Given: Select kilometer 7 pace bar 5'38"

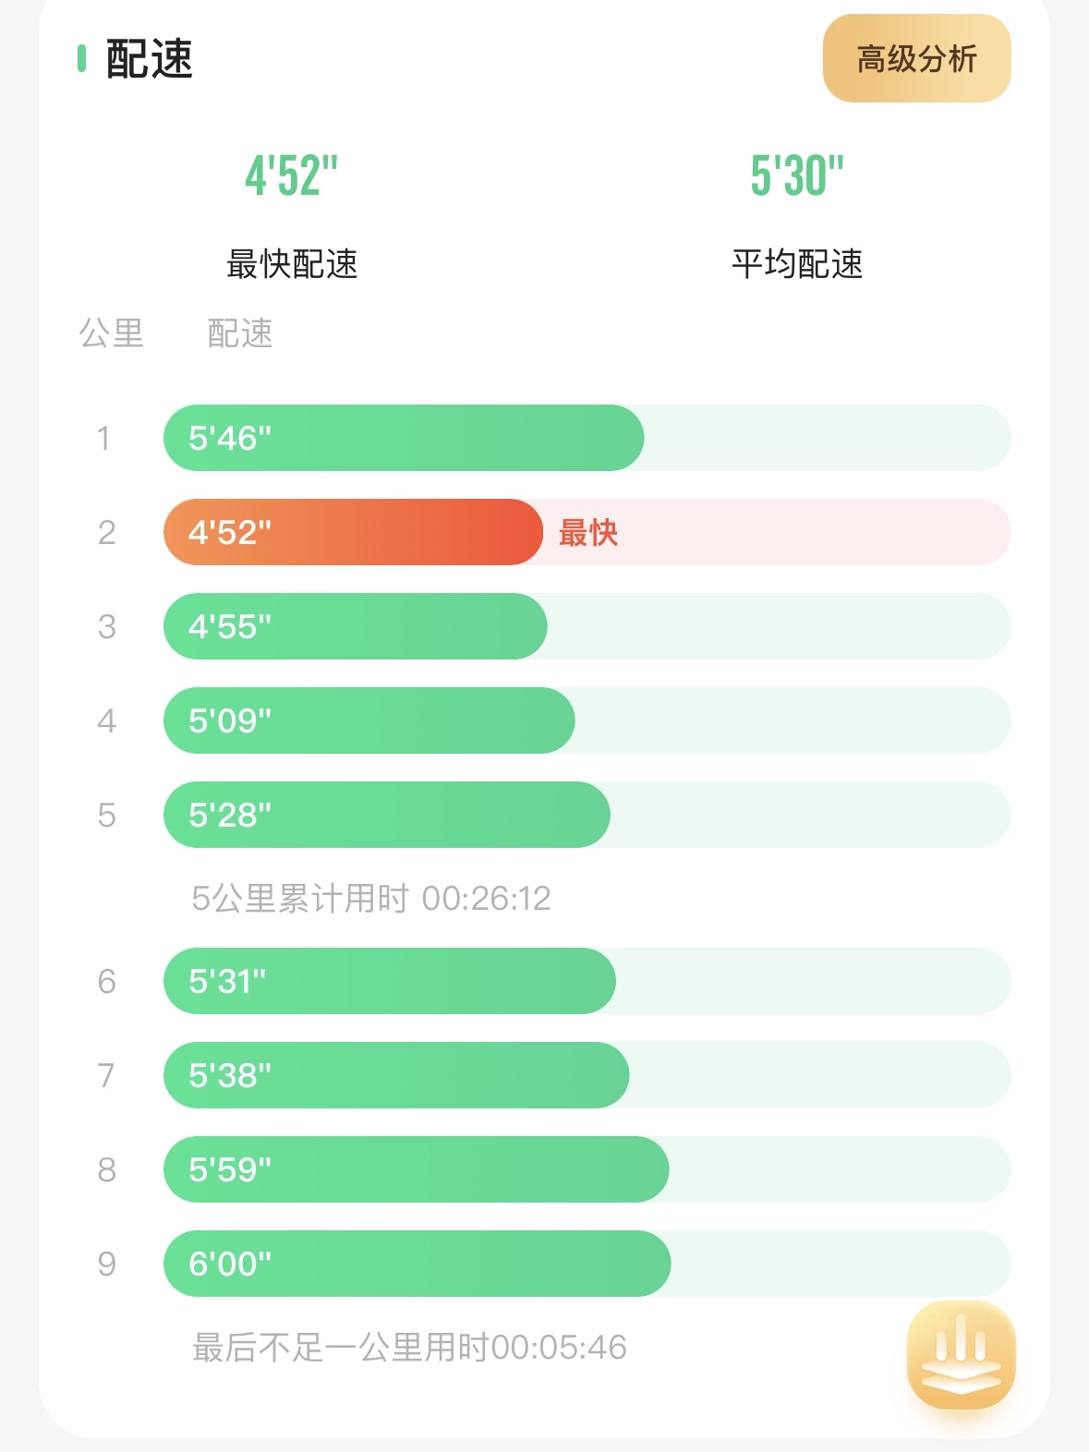Looking at the screenshot, I should [x=396, y=1075].
